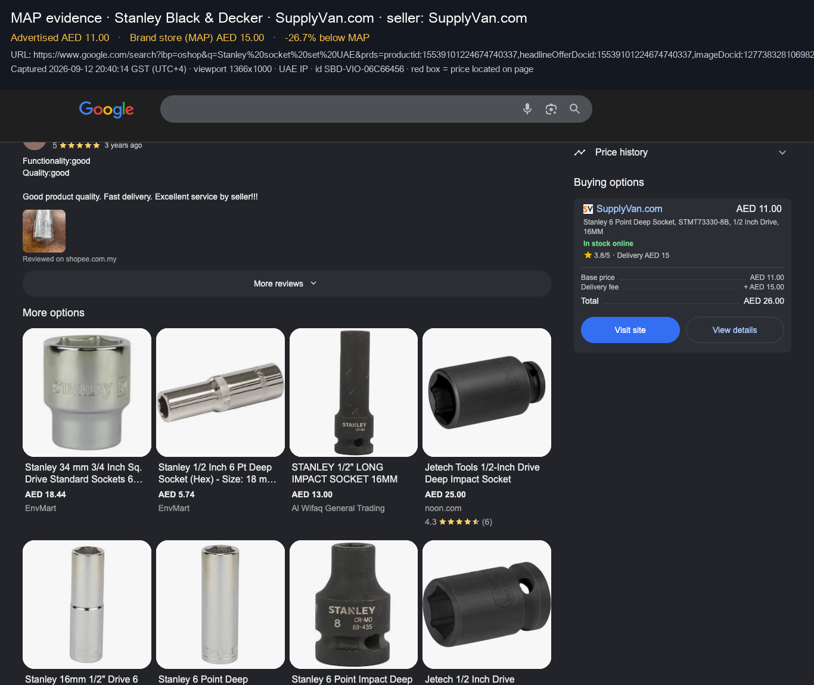Expand More reviews
The image size is (814, 685).
[287, 284]
